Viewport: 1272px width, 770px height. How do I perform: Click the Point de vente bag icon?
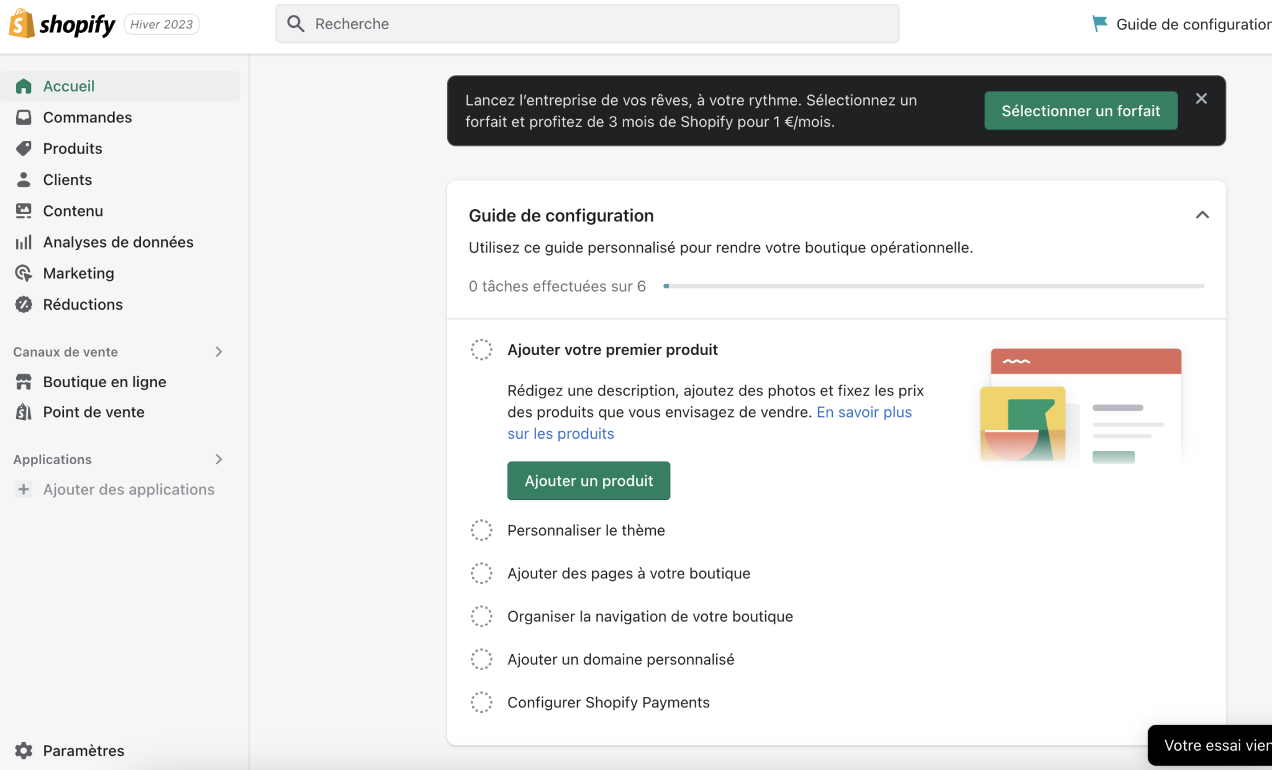24,412
